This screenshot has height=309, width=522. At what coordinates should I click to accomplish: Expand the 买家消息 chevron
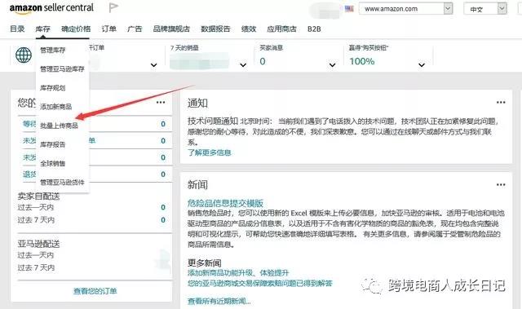[x=332, y=65]
